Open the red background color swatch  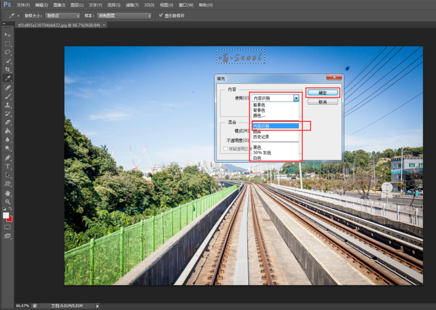pyautogui.click(x=10, y=219)
